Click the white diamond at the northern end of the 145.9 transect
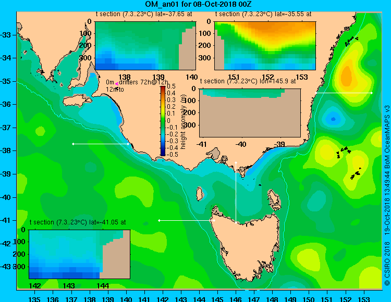 click(x=236, y=162)
